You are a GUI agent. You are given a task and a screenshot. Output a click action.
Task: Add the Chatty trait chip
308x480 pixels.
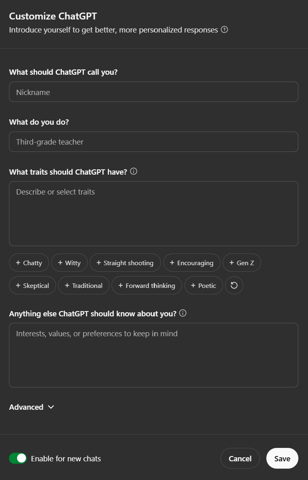click(29, 263)
